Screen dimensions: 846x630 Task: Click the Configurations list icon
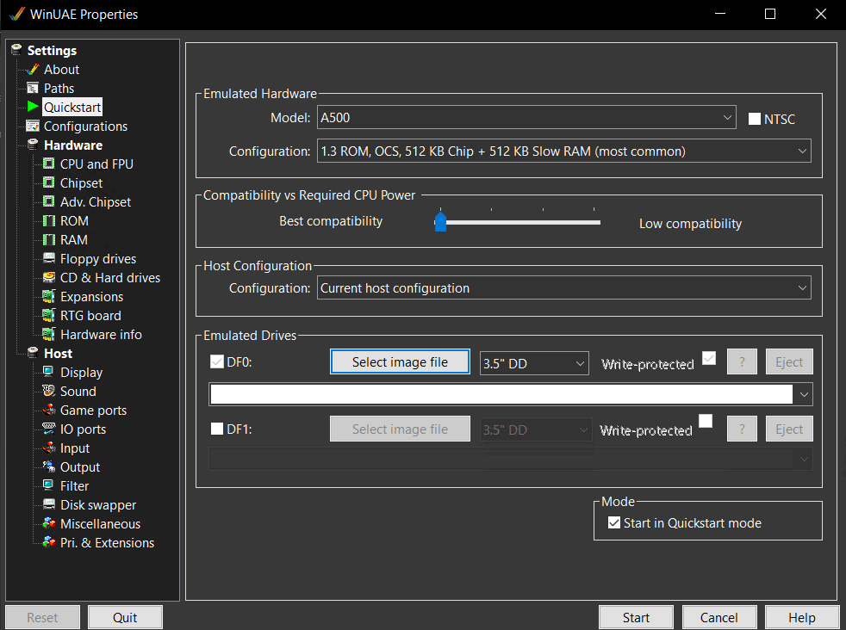(x=33, y=127)
